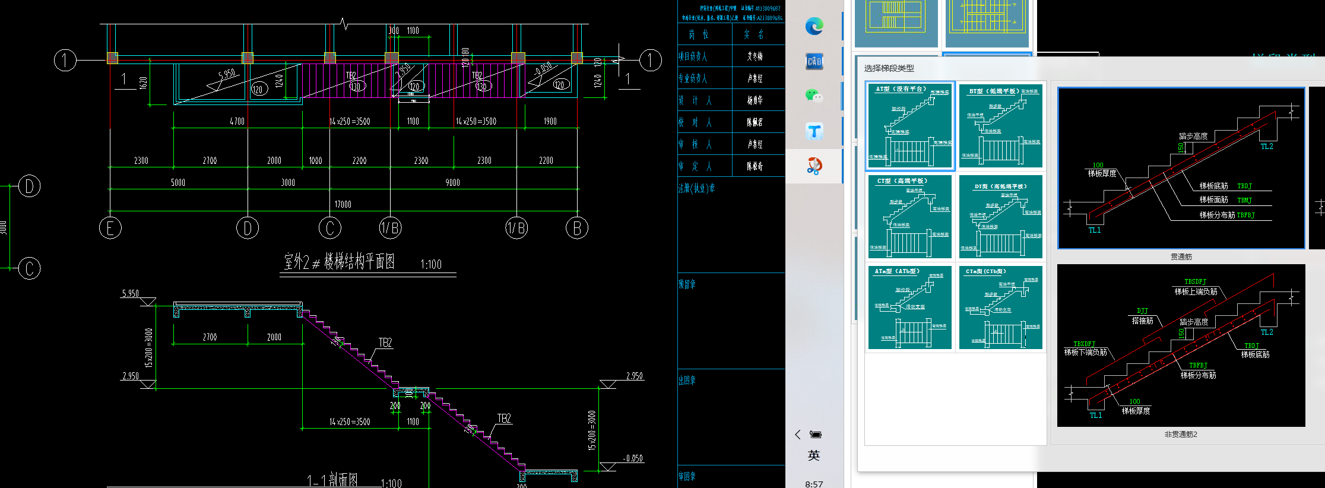Screen dimensions: 1325x488
Task: Select the 室外2#楼梯结构平面图 drawing title
Action: 340,262
